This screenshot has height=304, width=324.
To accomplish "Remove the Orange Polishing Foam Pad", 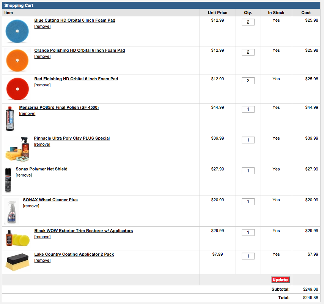I will (42, 57).
